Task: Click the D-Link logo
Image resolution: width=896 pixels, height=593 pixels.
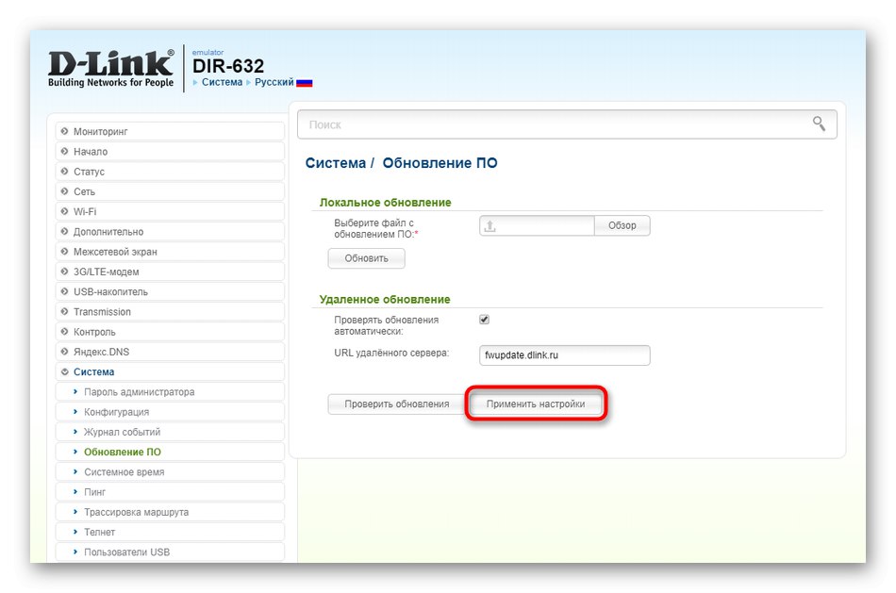Action: [111, 69]
